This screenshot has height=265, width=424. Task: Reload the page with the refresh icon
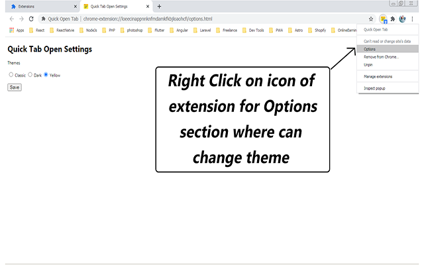[x=31, y=19]
